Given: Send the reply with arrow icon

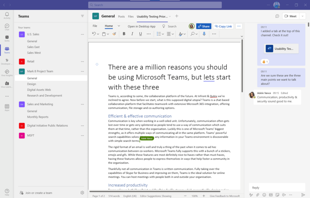Looking at the screenshot, I should pyautogui.click(x=303, y=195).
